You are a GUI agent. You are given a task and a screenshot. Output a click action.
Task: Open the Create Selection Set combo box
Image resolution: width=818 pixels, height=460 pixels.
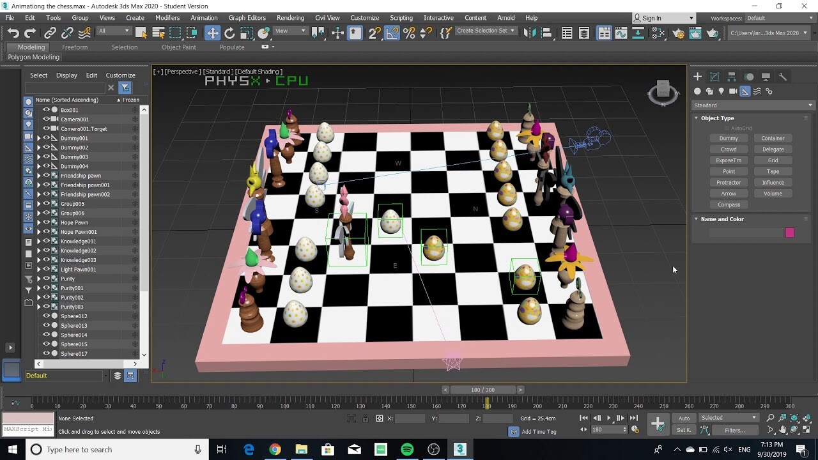point(486,30)
